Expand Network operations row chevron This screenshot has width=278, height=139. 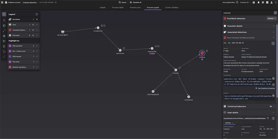pos(37,67)
